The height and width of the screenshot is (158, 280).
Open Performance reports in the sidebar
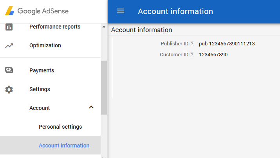point(55,27)
